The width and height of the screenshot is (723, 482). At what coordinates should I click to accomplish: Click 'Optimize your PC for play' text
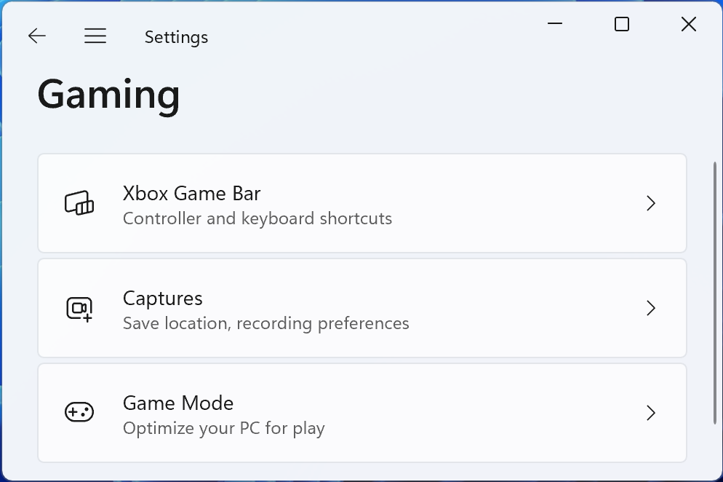pos(224,428)
